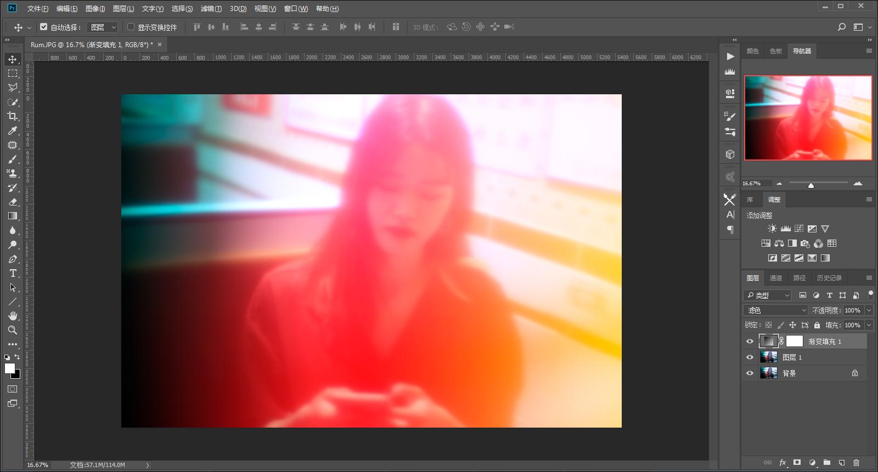This screenshot has width=878, height=472.
Task: Expand the status bar info arrow
Action: tap(147, 465)
